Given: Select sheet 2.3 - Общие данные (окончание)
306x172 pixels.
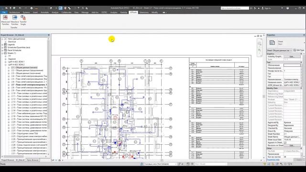Looking at the screenshot, I should [x=26, y=73].
